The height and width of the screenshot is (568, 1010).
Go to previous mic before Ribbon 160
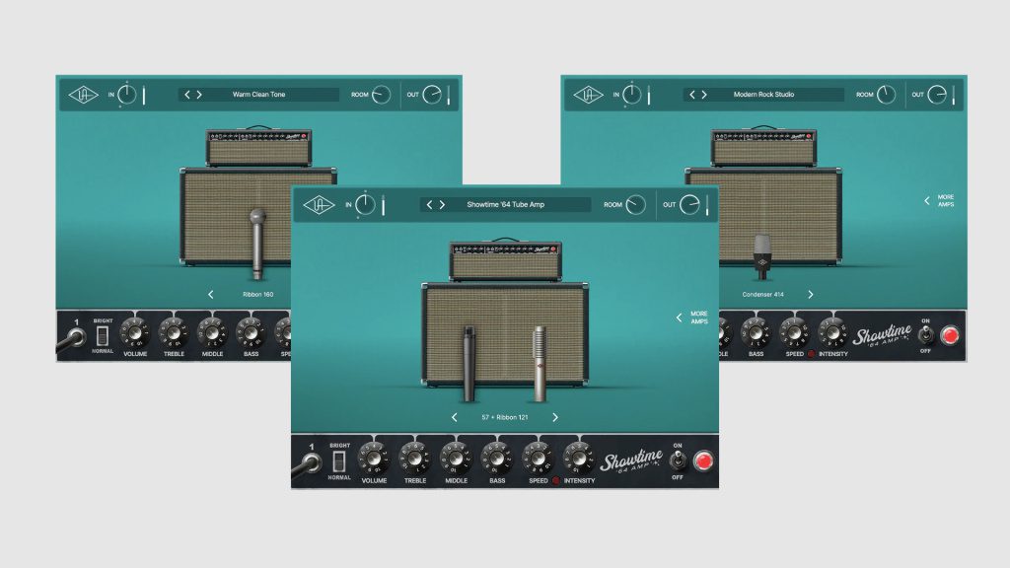click(211, 294)
